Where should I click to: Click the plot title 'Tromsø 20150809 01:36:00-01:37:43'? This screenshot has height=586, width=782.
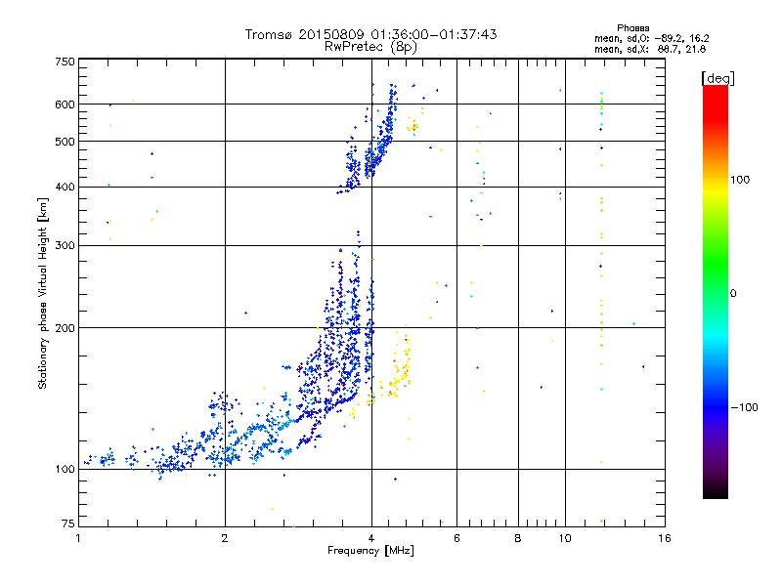click(x=370, y=34)
